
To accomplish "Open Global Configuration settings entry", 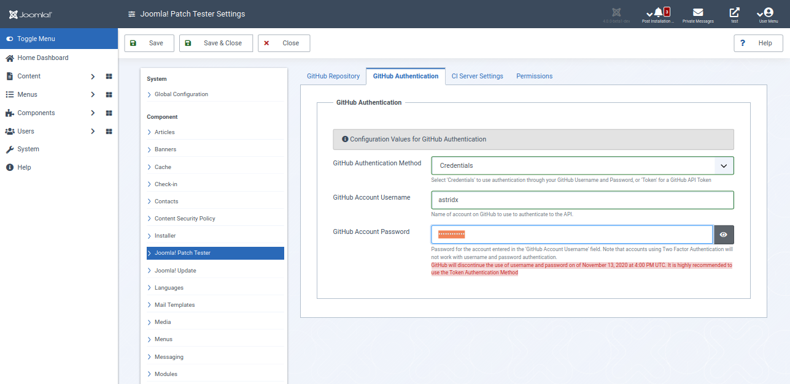I will (215, 94).
